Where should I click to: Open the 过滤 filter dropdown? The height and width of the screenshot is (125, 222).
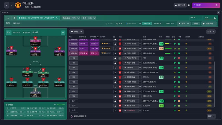211,32
